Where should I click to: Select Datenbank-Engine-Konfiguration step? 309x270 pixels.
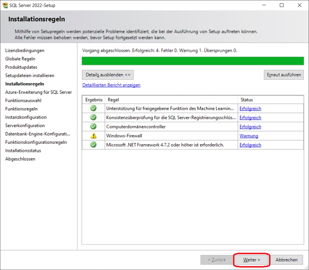point(38,134)
